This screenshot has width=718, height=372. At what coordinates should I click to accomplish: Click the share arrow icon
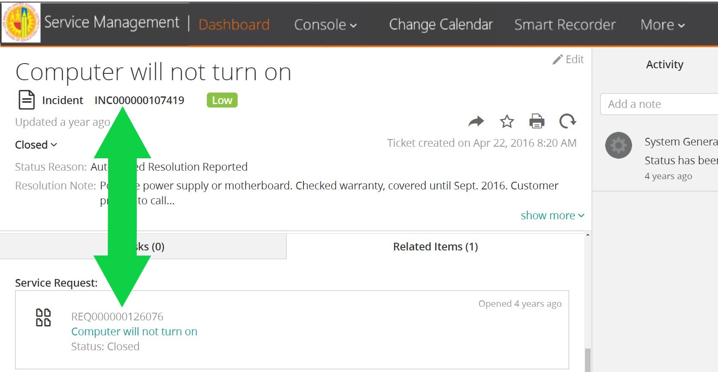(476, 122)
